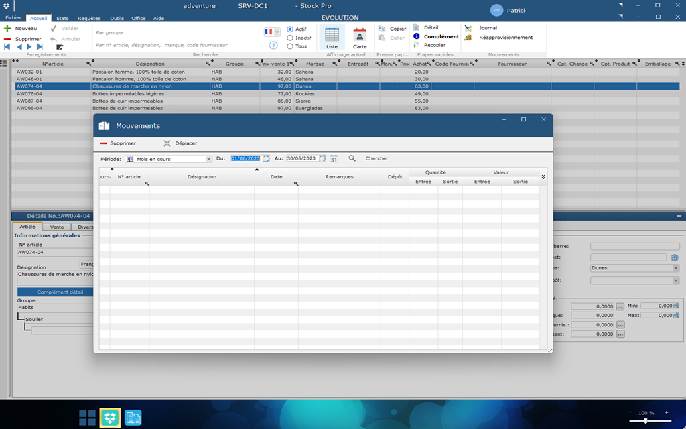This screenshot has width=686, height=429.
Task: Click the zoom minus button
Action: click(631, 412)
